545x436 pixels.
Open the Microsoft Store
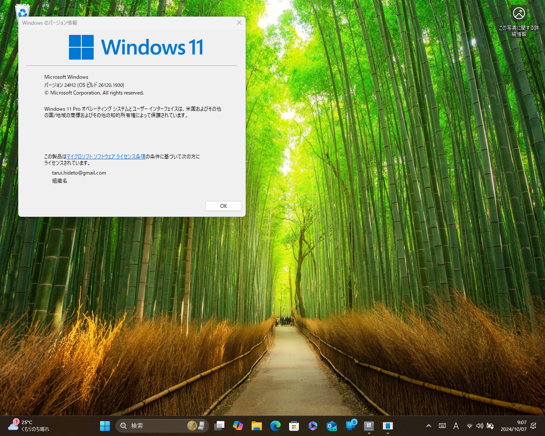coord(294,426)
